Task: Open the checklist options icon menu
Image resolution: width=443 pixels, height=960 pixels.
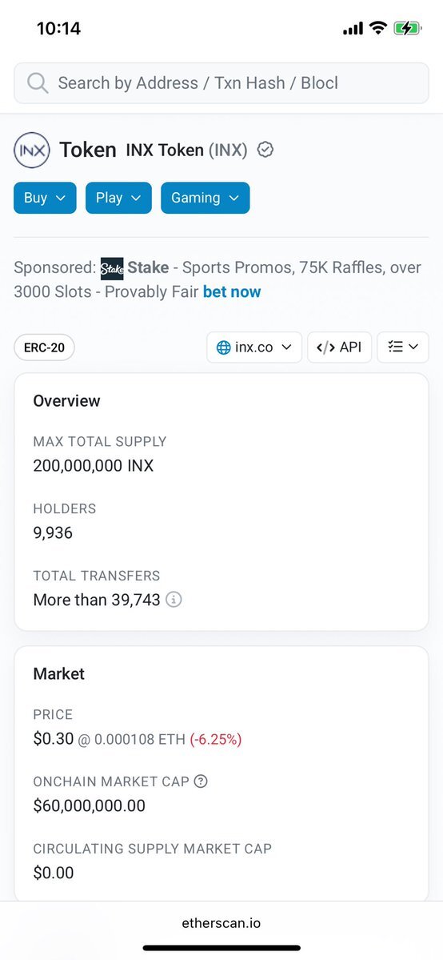Action: click(x=403, y=347)
